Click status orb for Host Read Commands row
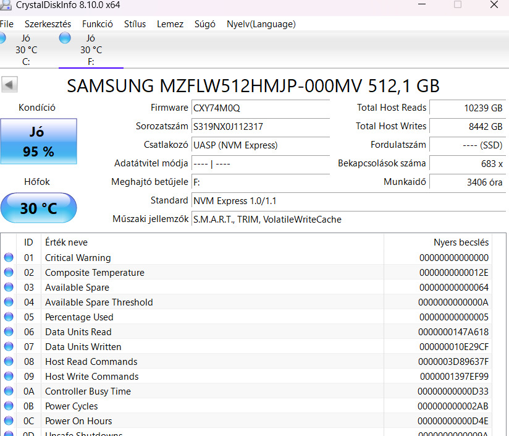 pyautogui.click(x=9, y=361)
